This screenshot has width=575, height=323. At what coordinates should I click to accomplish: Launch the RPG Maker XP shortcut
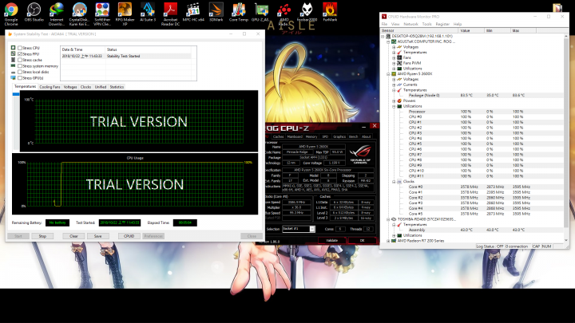pos(125,14)
